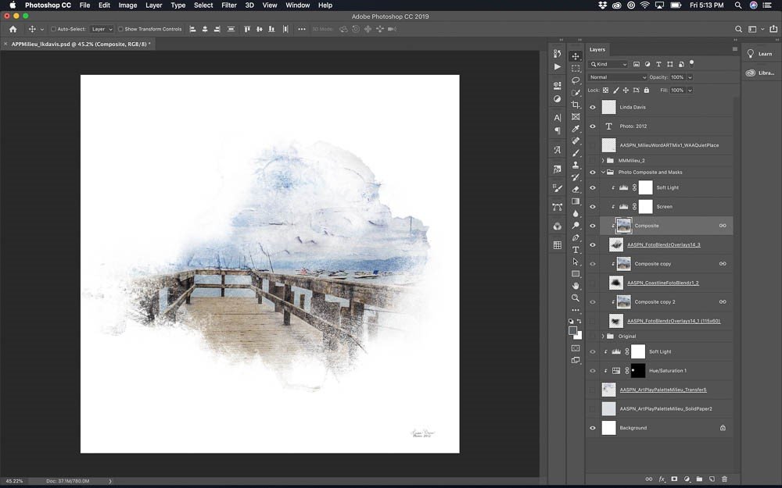Open the Opacity slider dropdown arrow
The width and height of the screenshot is (782, 488).
click(690, 77)
